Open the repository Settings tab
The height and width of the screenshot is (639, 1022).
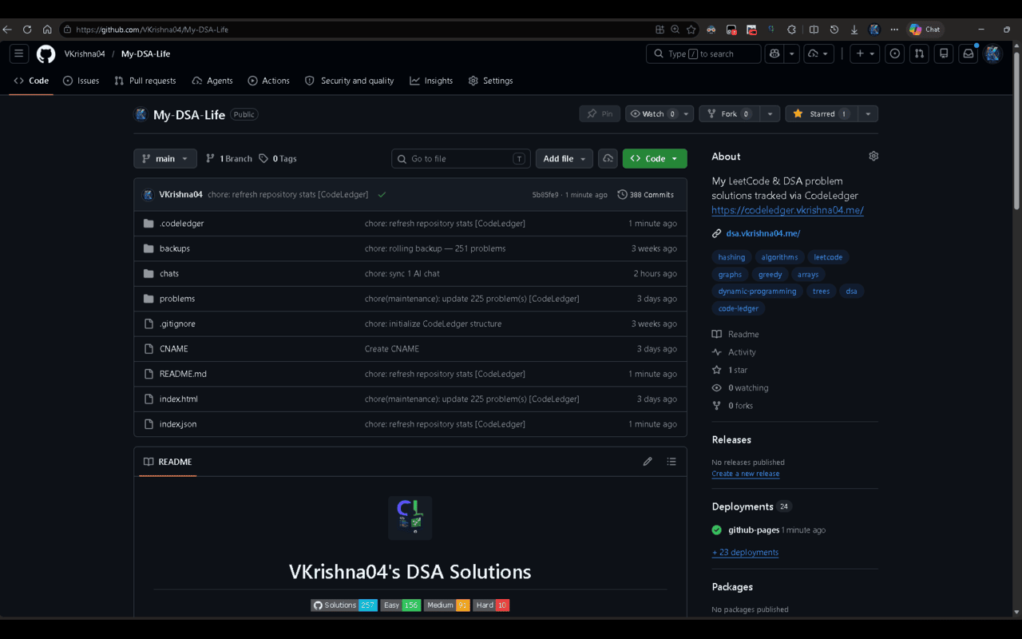tap(490, 81)
